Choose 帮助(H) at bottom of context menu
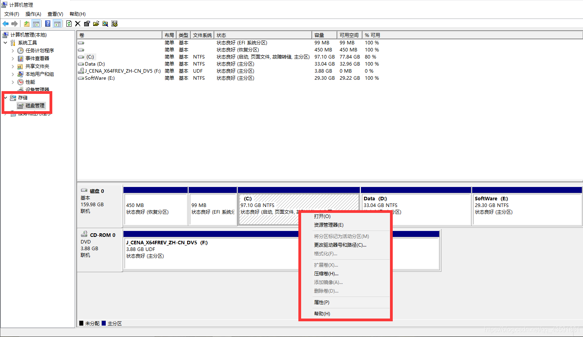 coord(322,314)
